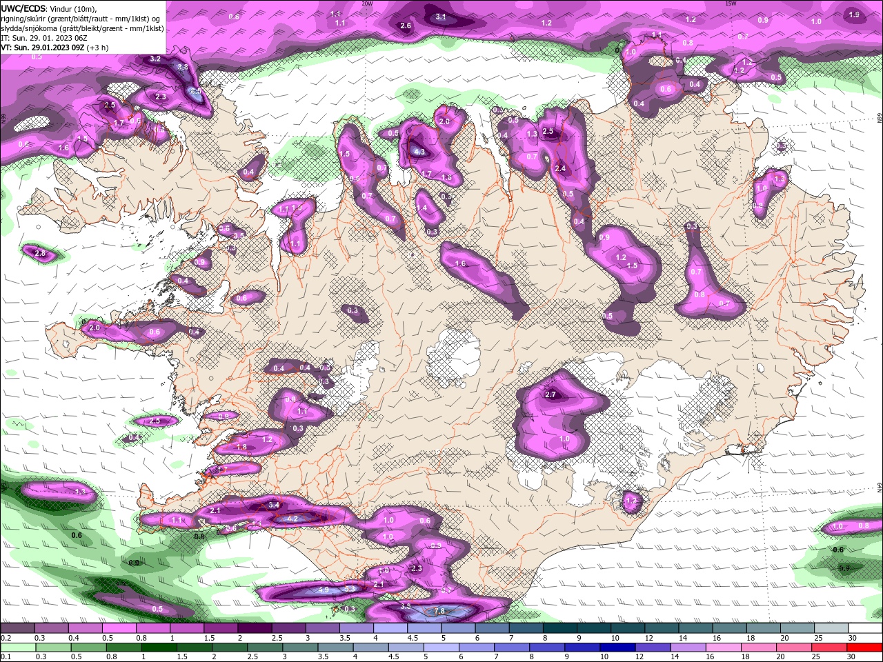This screenshot has width=883, height=662.
Task: Pick the dark blue swatch labeled 10, lower scale
Action: 619,648
